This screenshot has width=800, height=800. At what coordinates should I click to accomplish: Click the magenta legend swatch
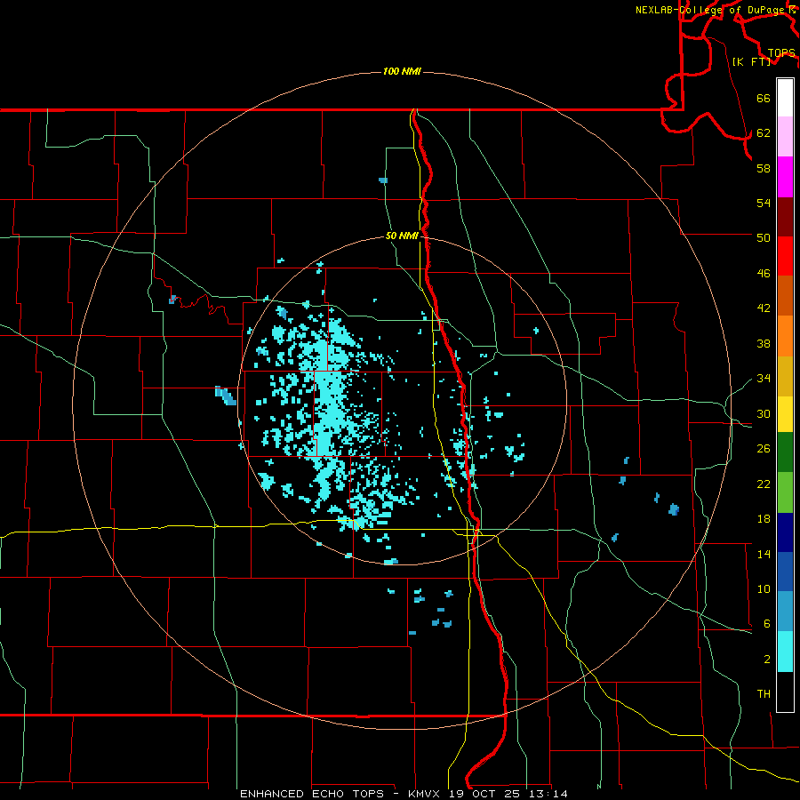[785, 177]
